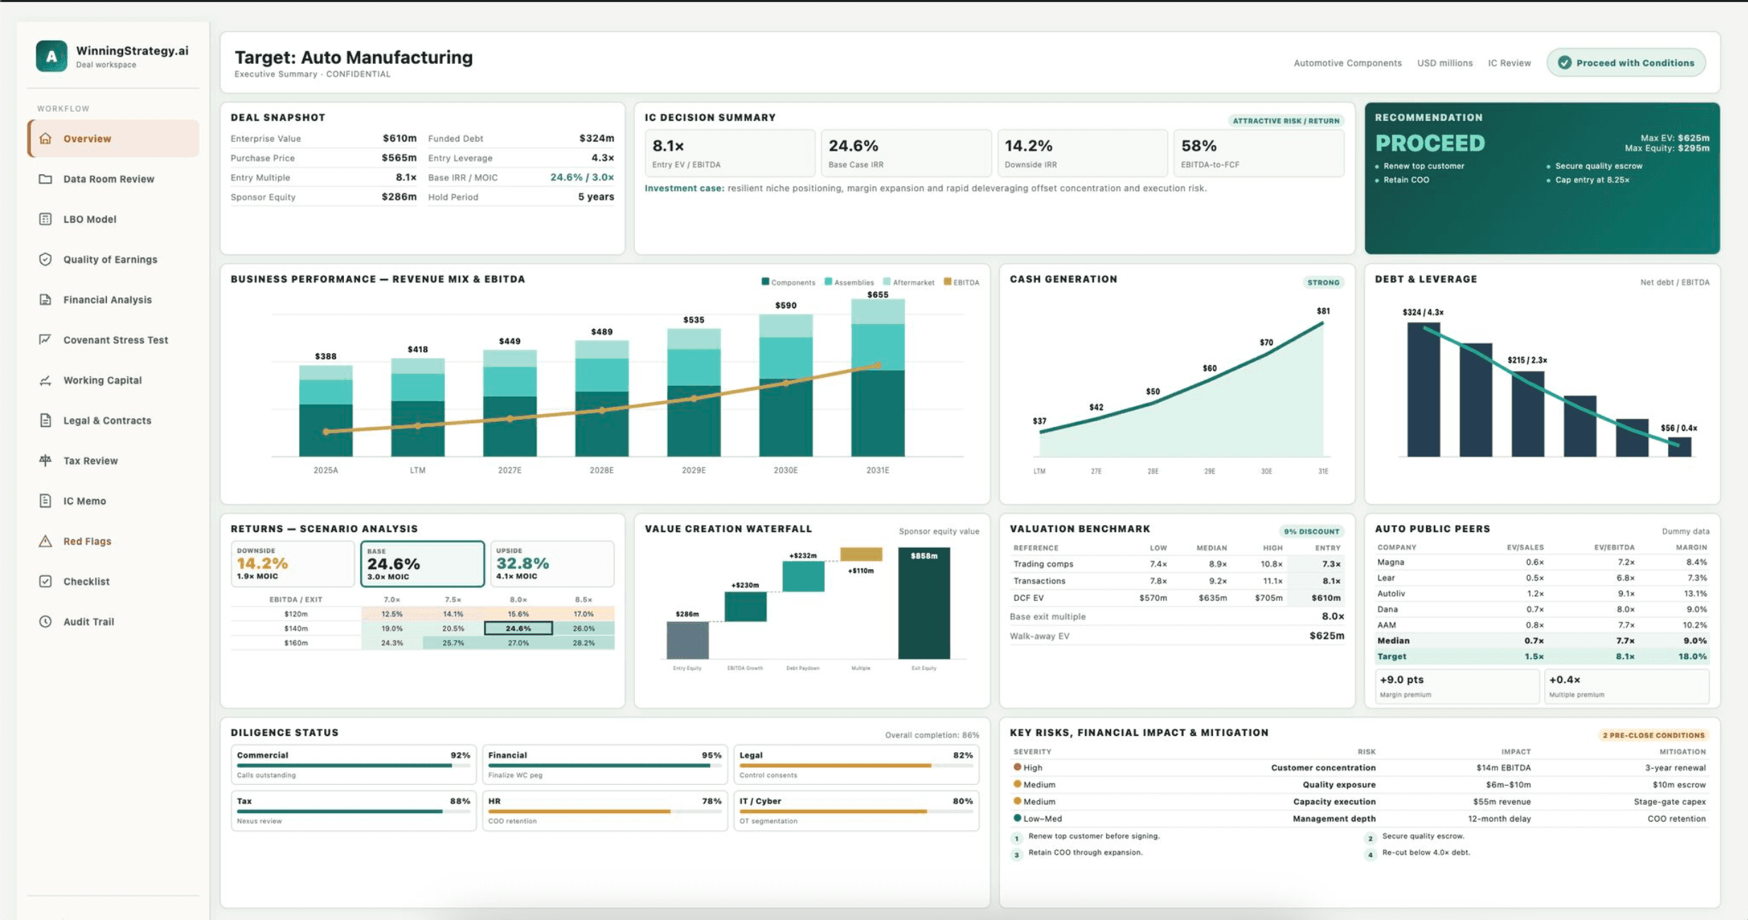Click the USD millions header label
Image resolution: width=1748 pixels, height=920 pixels.
pyautogui.click(x=1444, y=63)
